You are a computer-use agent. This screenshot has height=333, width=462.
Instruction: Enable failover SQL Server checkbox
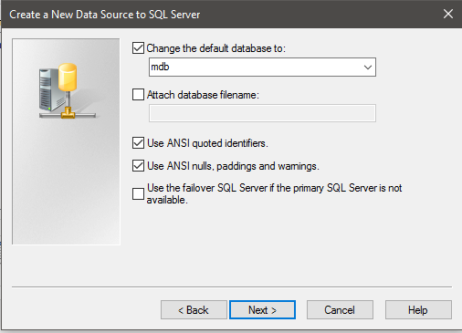pos(138,193)
